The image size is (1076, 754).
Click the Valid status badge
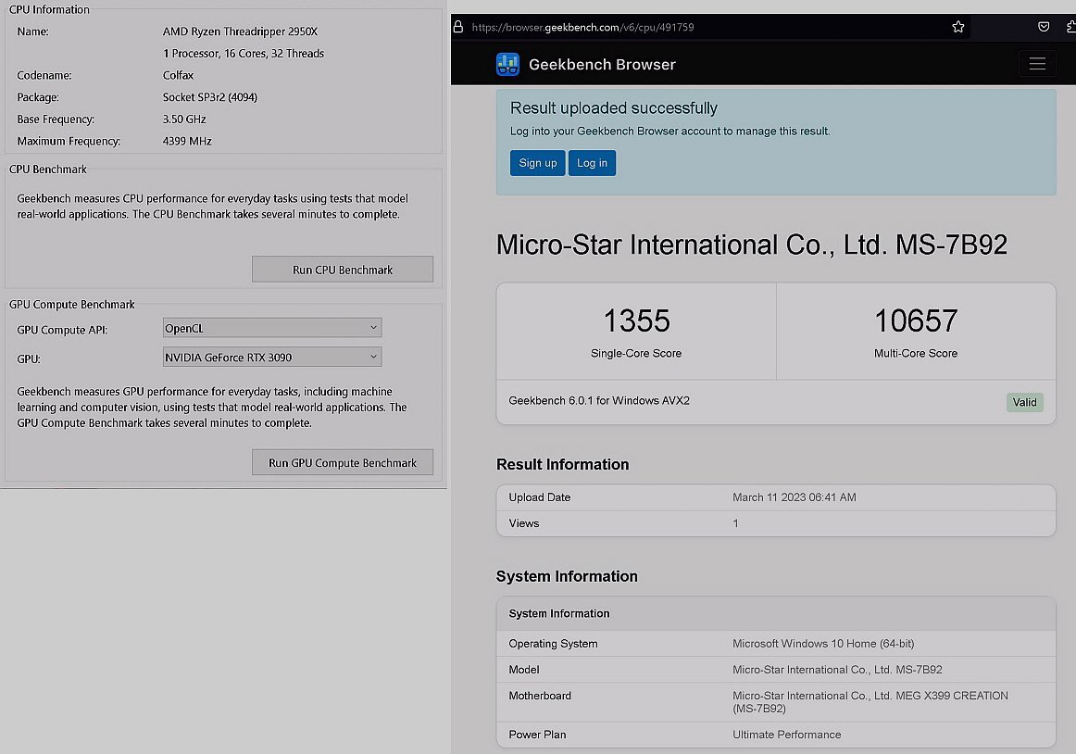click(x=1024, y=402)
